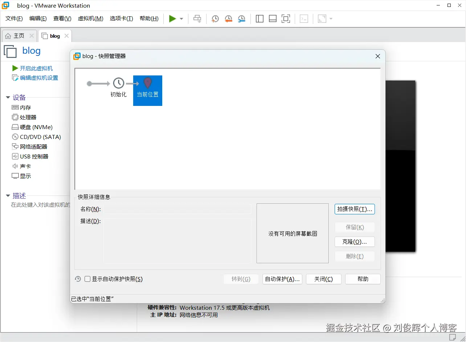This screenshot has width=466, height=342.
Task: Select the 显示 device
Action: point(21,176)
